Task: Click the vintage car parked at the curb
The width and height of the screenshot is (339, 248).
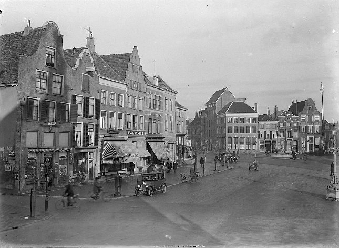Action: click(151, 183)
